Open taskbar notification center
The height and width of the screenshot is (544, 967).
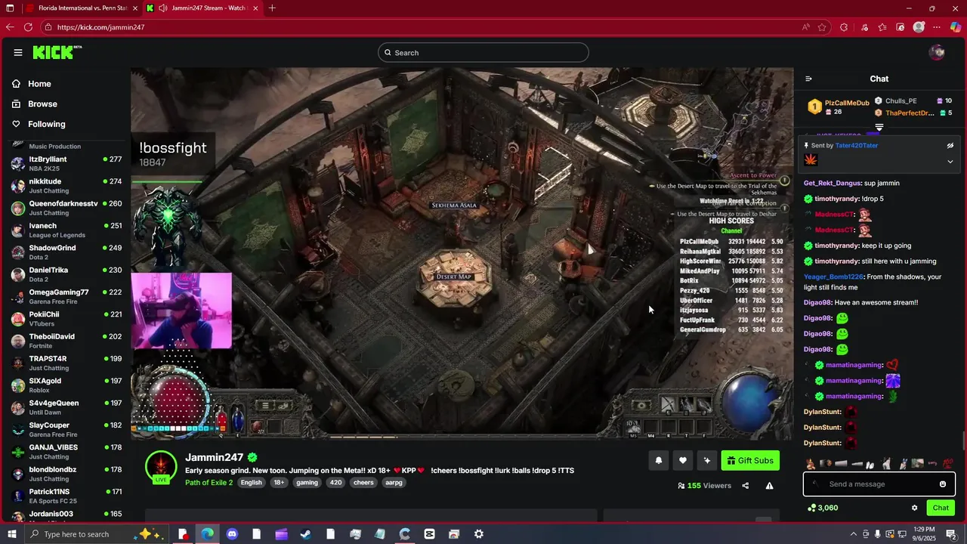click(x=952, y=534)
